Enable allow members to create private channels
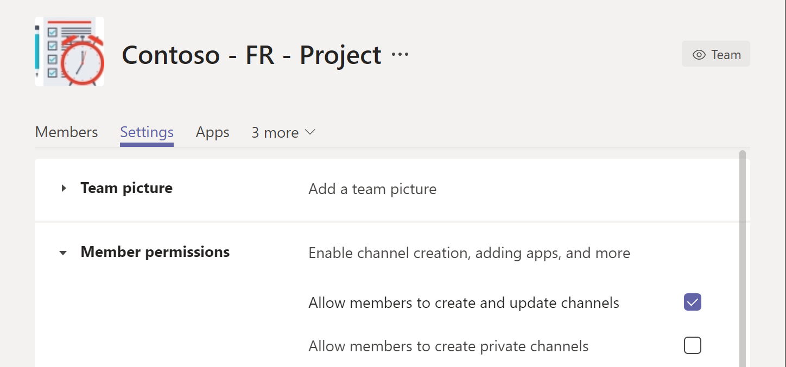The height and width of the screenshot is (367, 786). coord(692,345)
